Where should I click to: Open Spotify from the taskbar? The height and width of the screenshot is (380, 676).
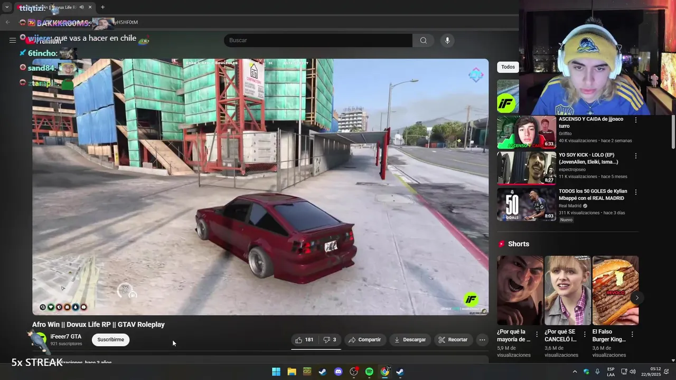pyautogui.click(x=369, y=372)
